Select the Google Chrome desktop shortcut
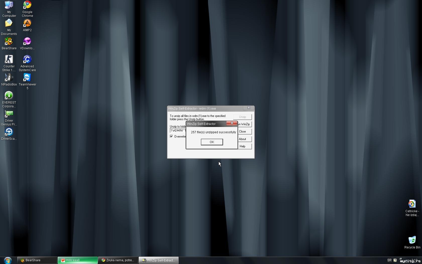 click(27, 9)
